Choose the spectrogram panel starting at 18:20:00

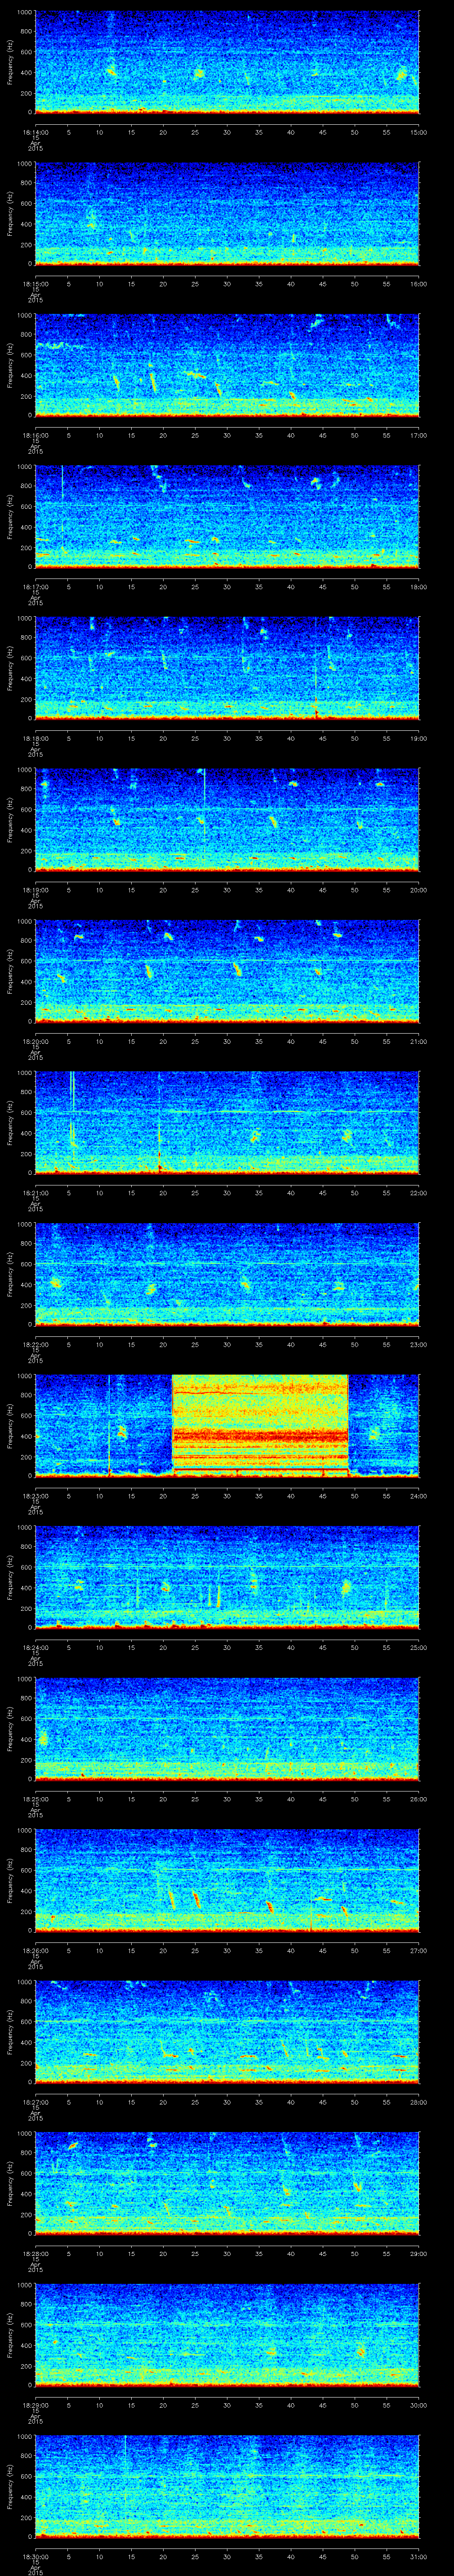coord(227,971)
